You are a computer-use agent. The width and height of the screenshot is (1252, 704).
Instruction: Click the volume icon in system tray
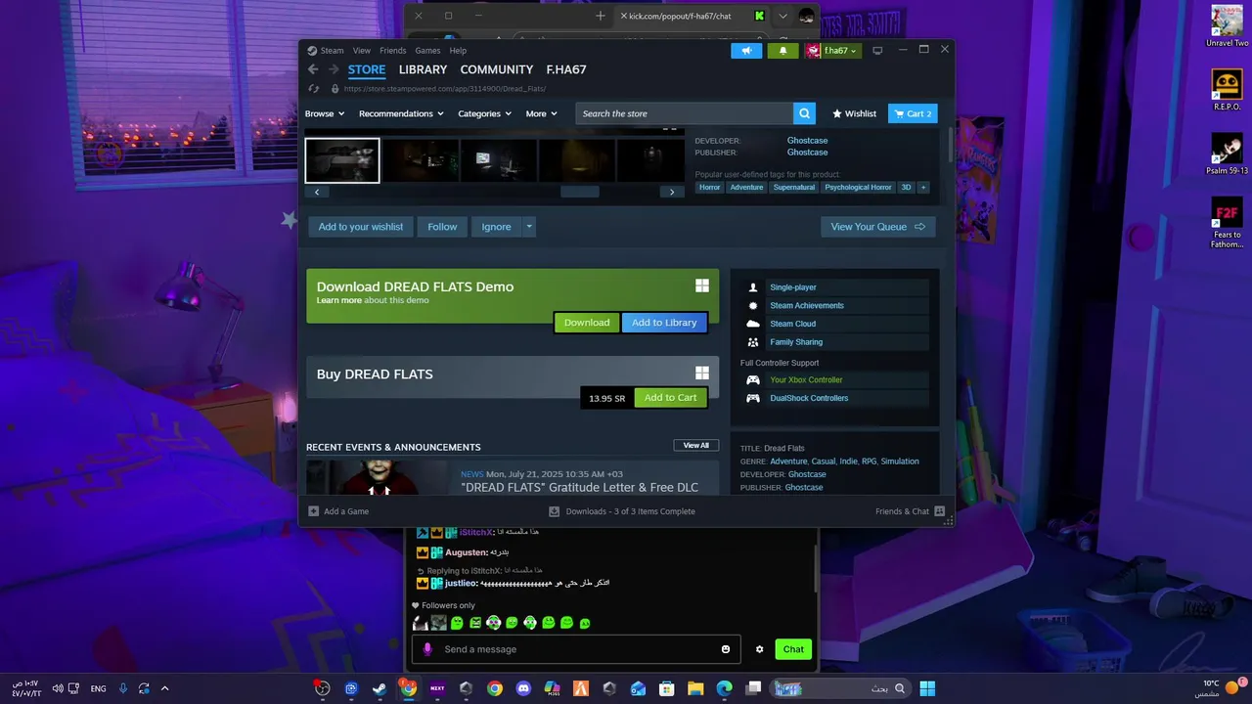coord(58,688)
